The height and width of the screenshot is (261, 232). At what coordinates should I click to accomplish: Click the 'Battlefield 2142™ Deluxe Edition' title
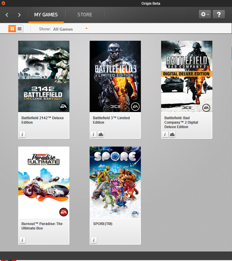click(43, 120)
